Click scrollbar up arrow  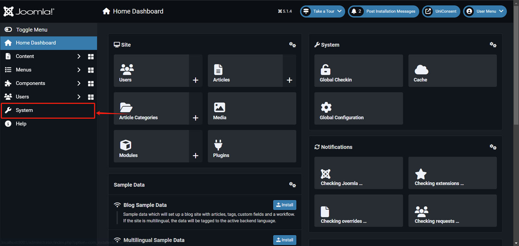pos(516,3)
